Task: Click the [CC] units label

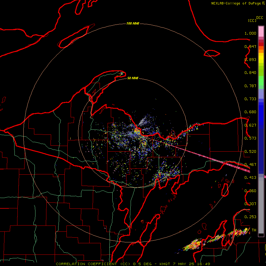Action: (x=252, y=20)
